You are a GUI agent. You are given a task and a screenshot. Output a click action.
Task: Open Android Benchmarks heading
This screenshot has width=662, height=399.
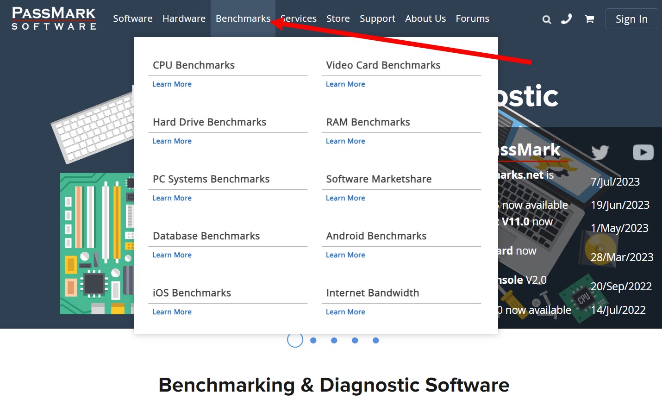[x=376, y=236]
